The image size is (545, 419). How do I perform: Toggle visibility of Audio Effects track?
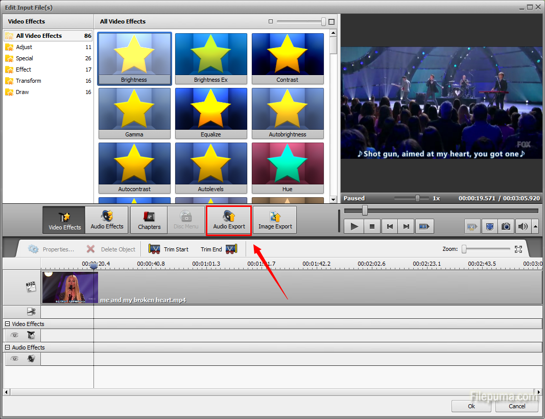click(15, 359)
